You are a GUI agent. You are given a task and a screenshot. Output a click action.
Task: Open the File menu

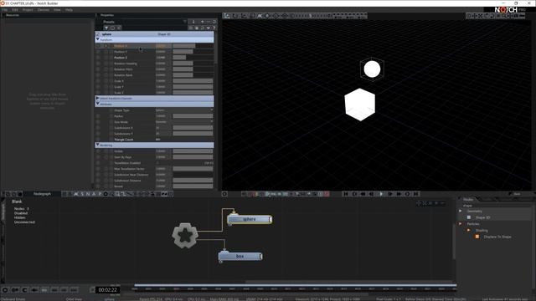pos(5,10)
